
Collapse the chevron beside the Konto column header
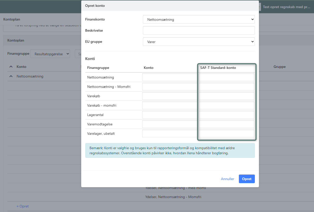coord(11,67)
